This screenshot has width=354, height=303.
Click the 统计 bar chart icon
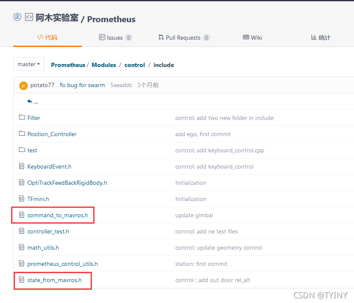[x=313, y=37]
